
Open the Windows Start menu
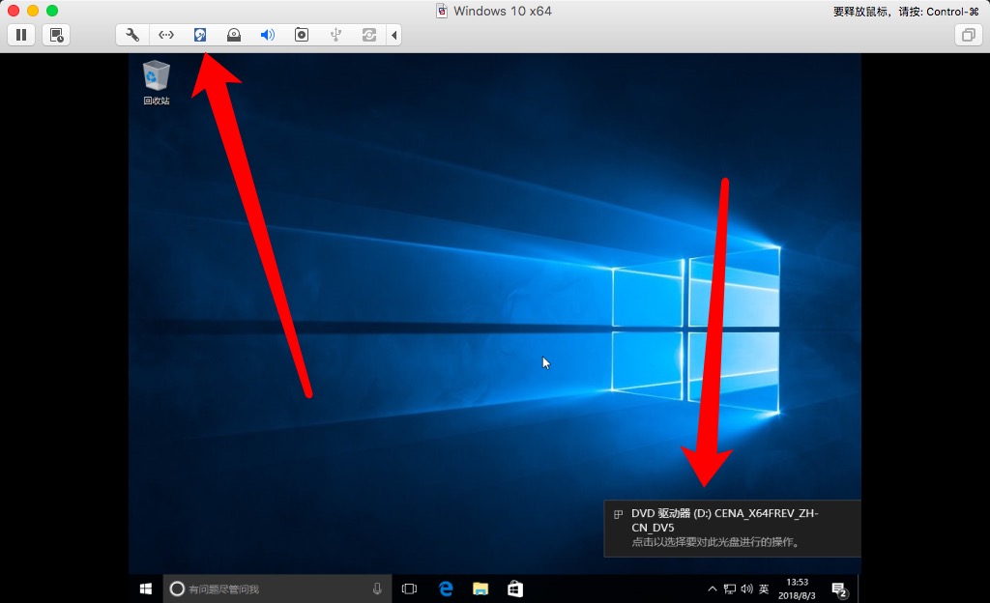[x=146, y=589]
